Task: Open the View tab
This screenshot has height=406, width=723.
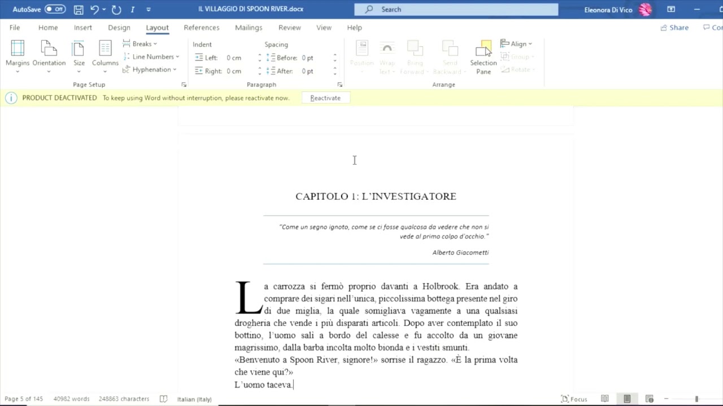Action: [x=324, y=28]
